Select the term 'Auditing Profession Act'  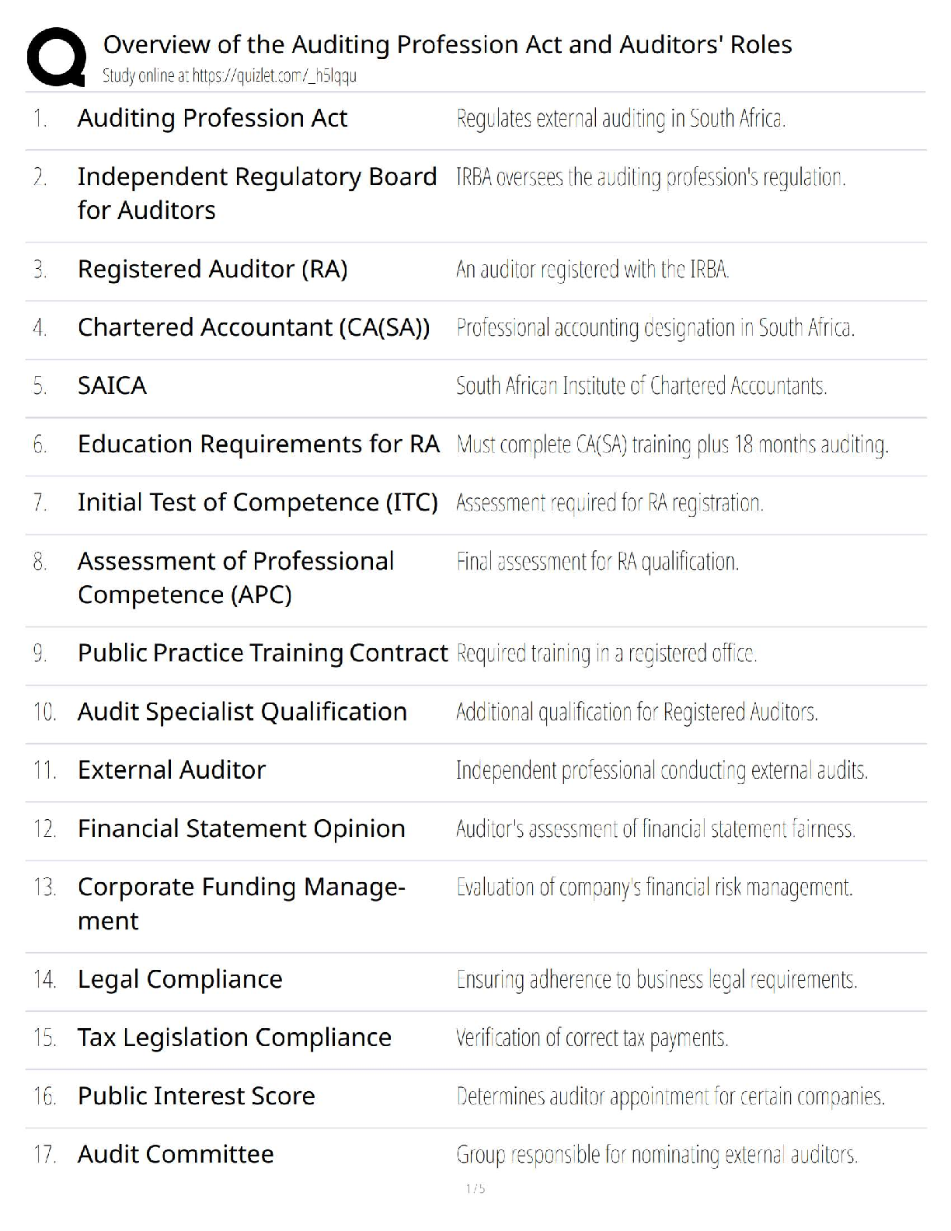pos(212,118)
